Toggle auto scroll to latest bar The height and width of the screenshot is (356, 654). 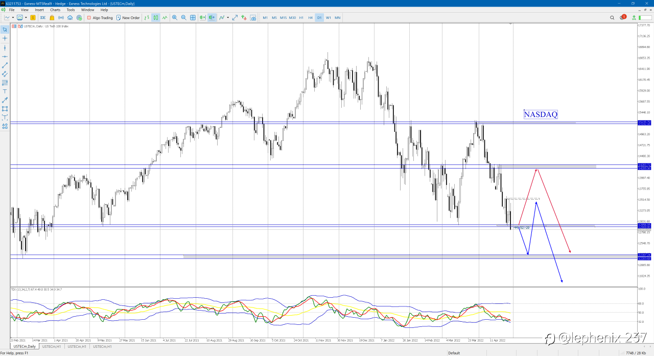click(x=203, y=17)
